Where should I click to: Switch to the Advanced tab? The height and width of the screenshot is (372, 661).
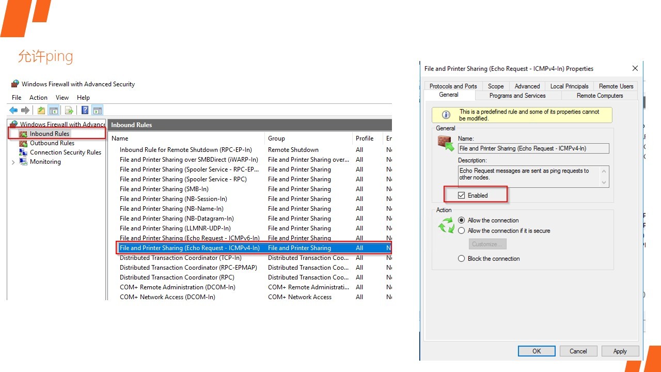click(527, 86)
